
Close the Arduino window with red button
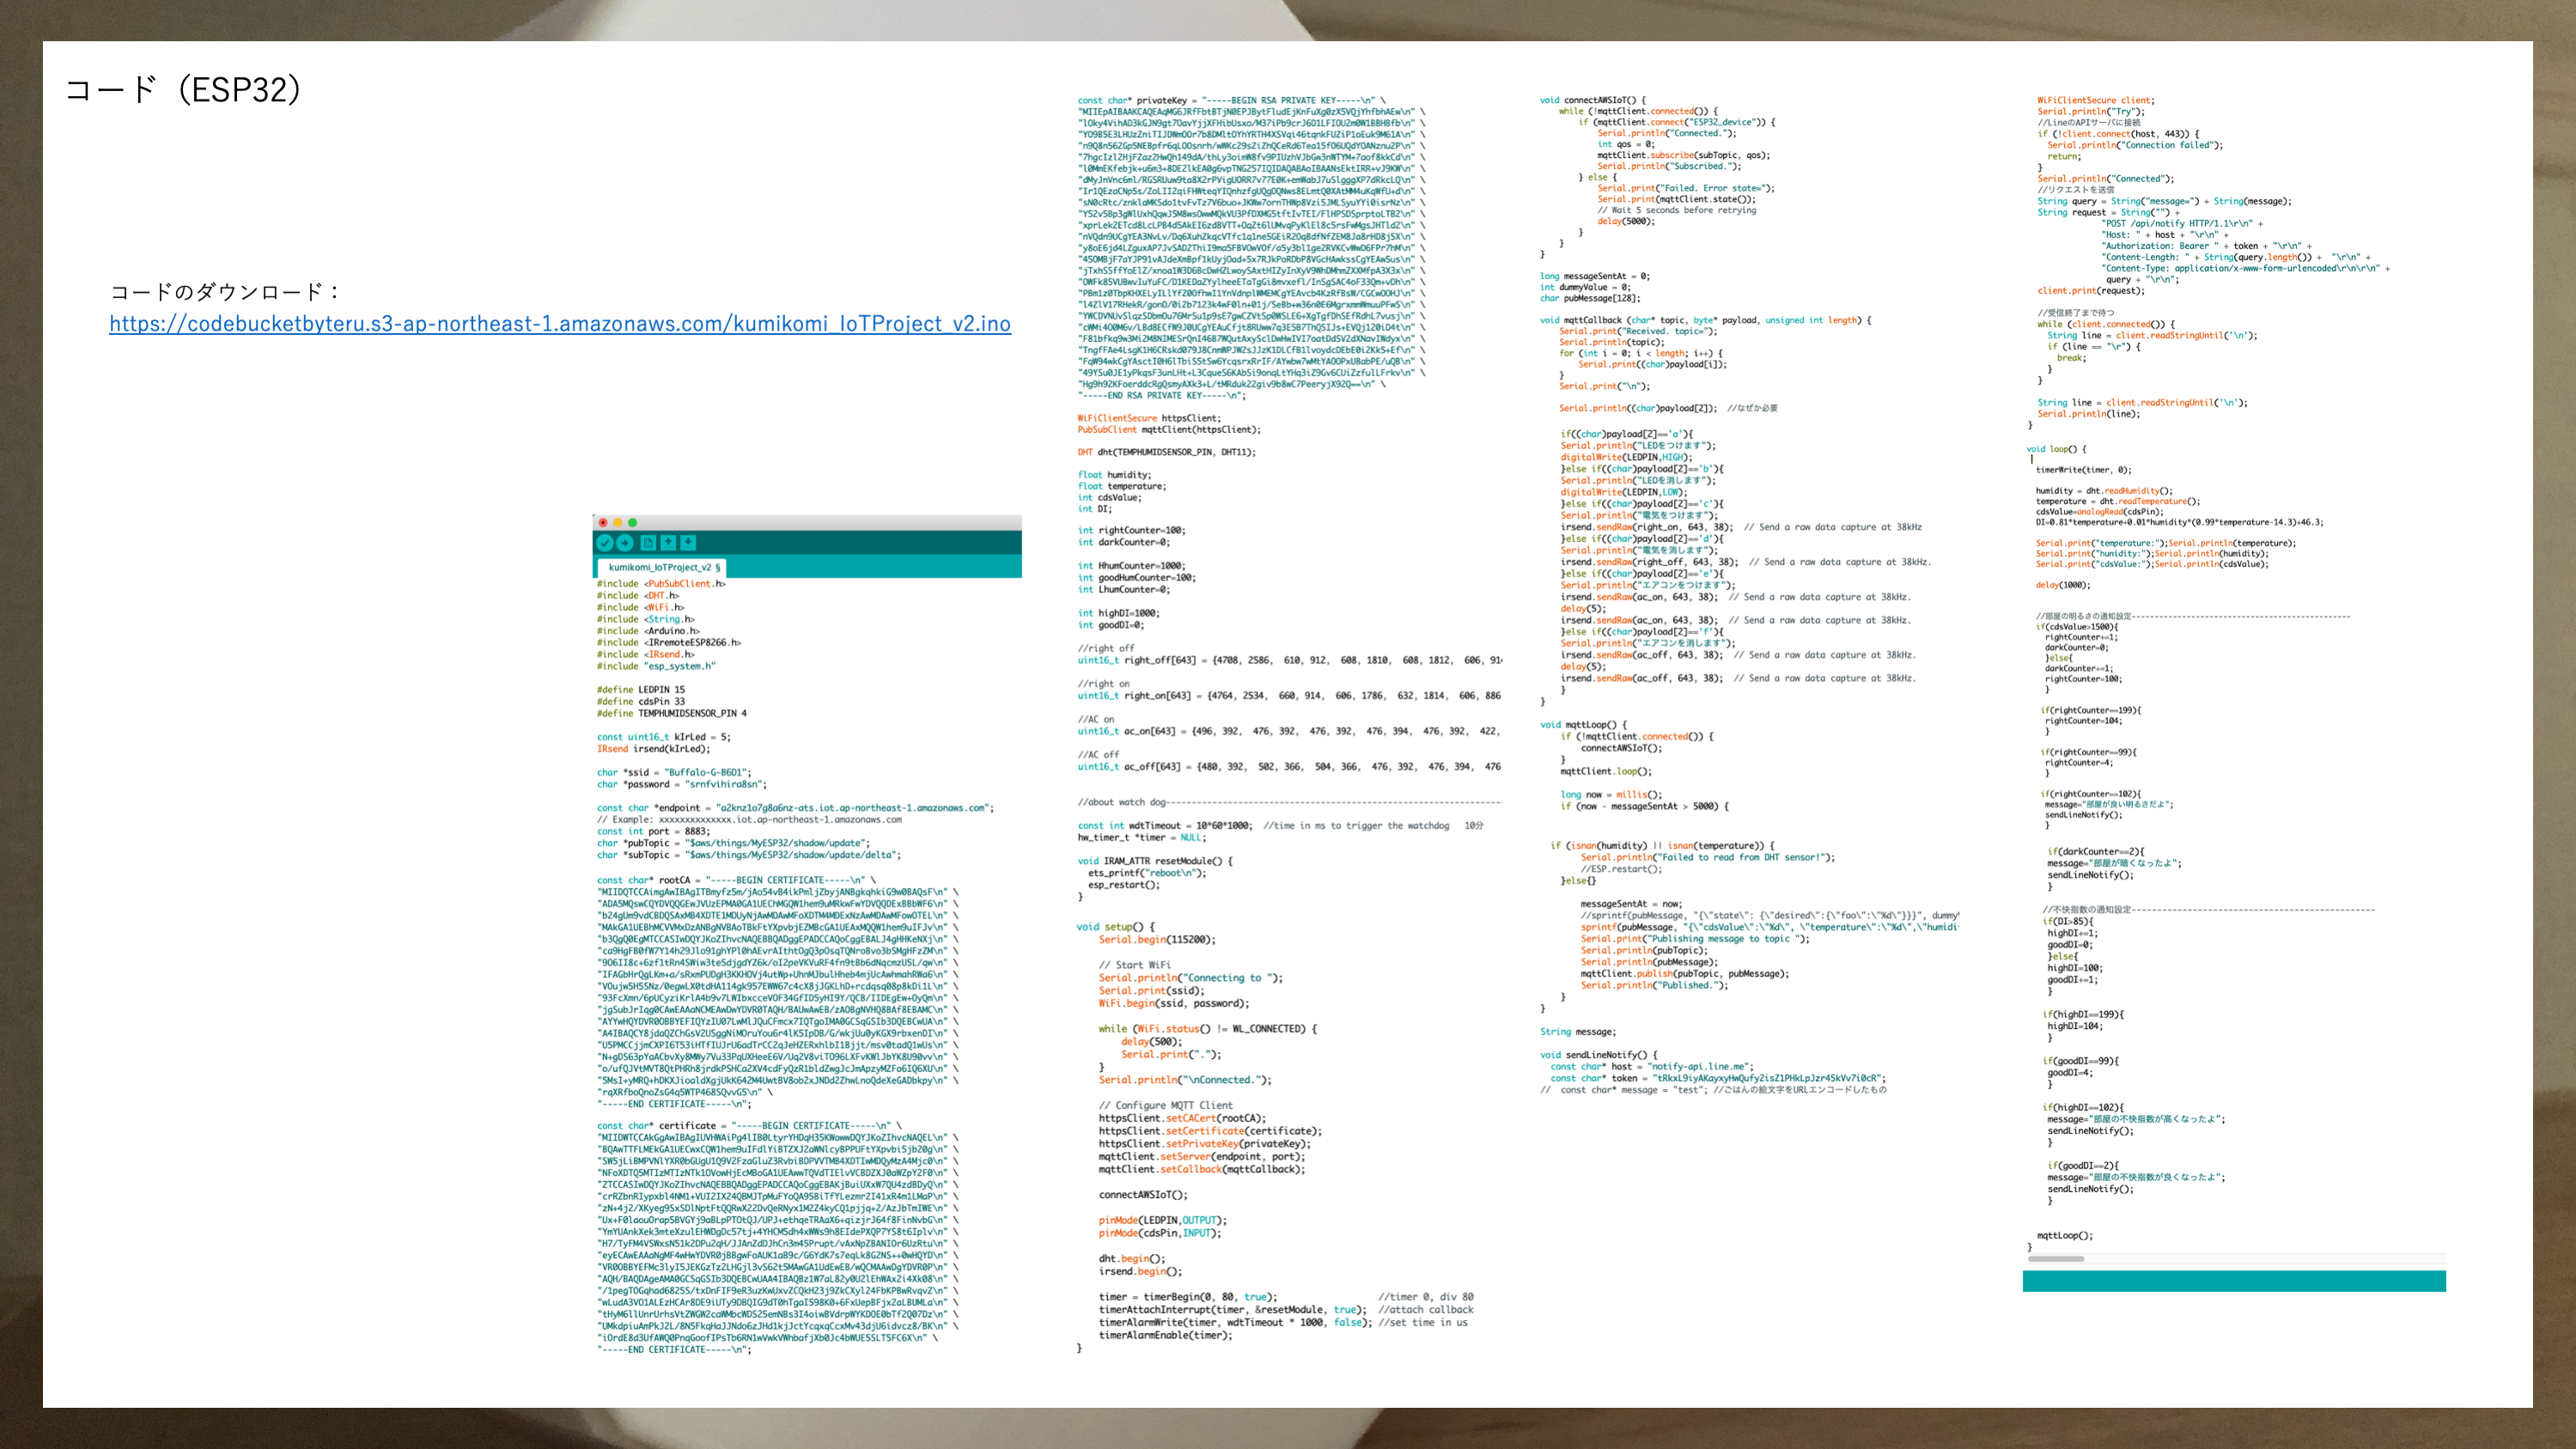(603, 522)
